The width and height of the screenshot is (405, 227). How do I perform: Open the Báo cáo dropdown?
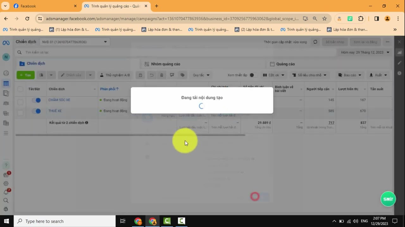349,75
